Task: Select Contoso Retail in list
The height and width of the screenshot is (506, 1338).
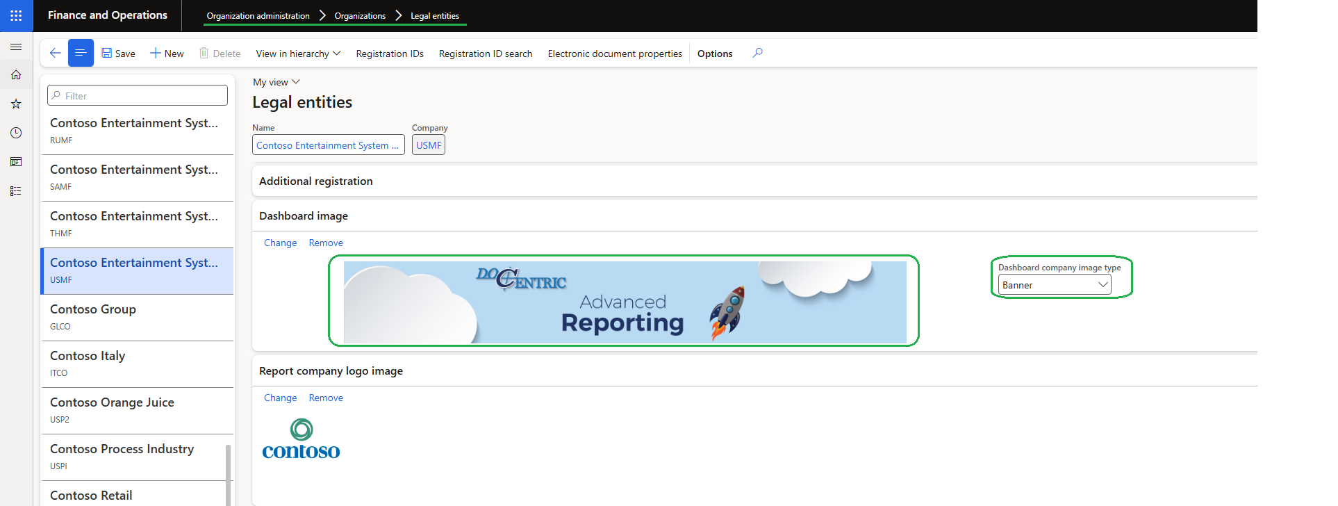Action: click(133, 494)
